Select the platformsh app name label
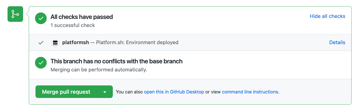 (76, 42)
